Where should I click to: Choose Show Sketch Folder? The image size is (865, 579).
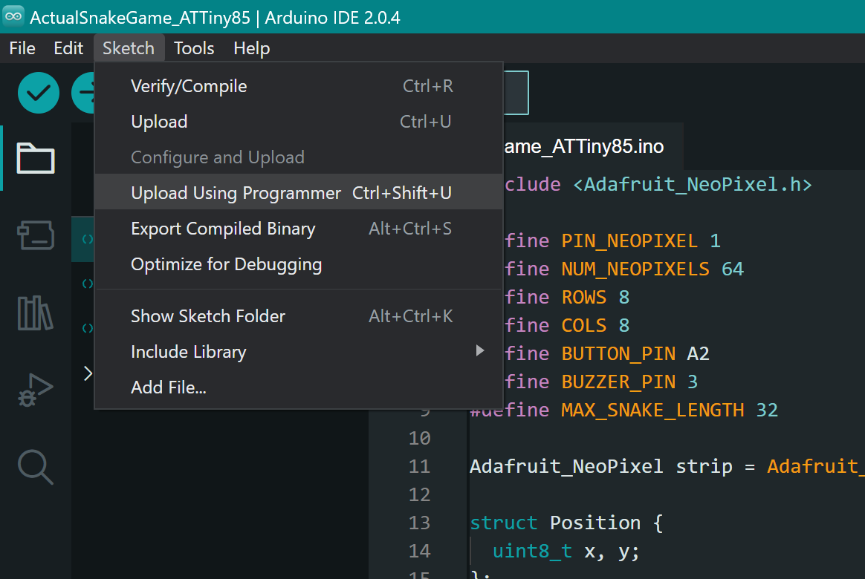coord(299,316)
